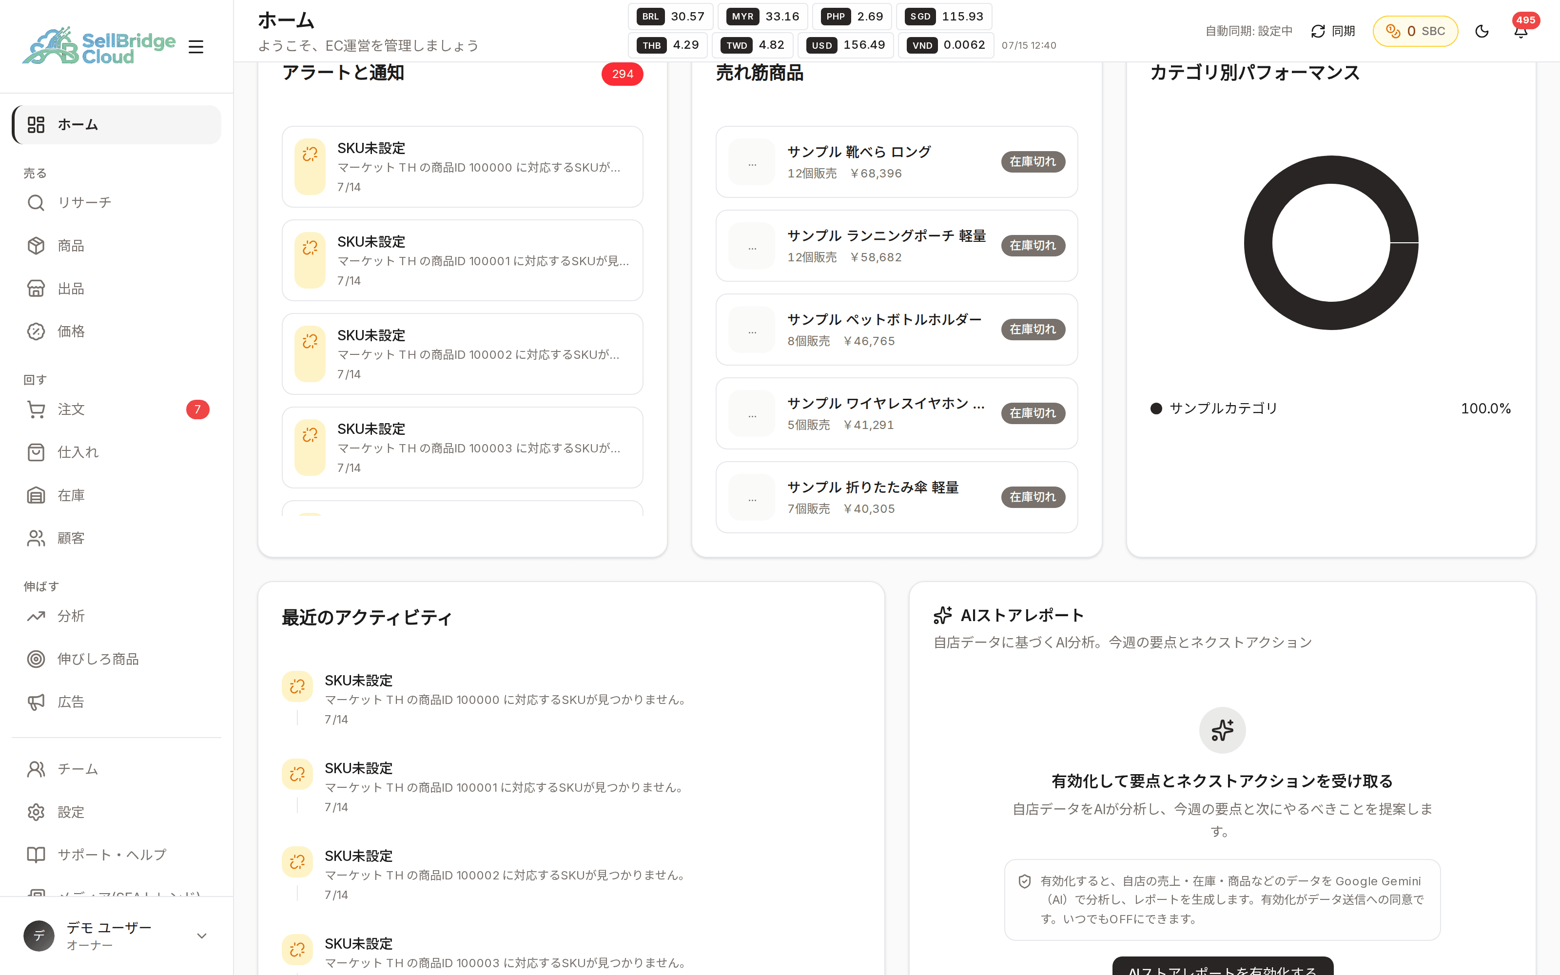This screenshot has width=1560, height=975.
Task: Click activity icon for 商品ID 100000
Action: (x=297, y=686)
